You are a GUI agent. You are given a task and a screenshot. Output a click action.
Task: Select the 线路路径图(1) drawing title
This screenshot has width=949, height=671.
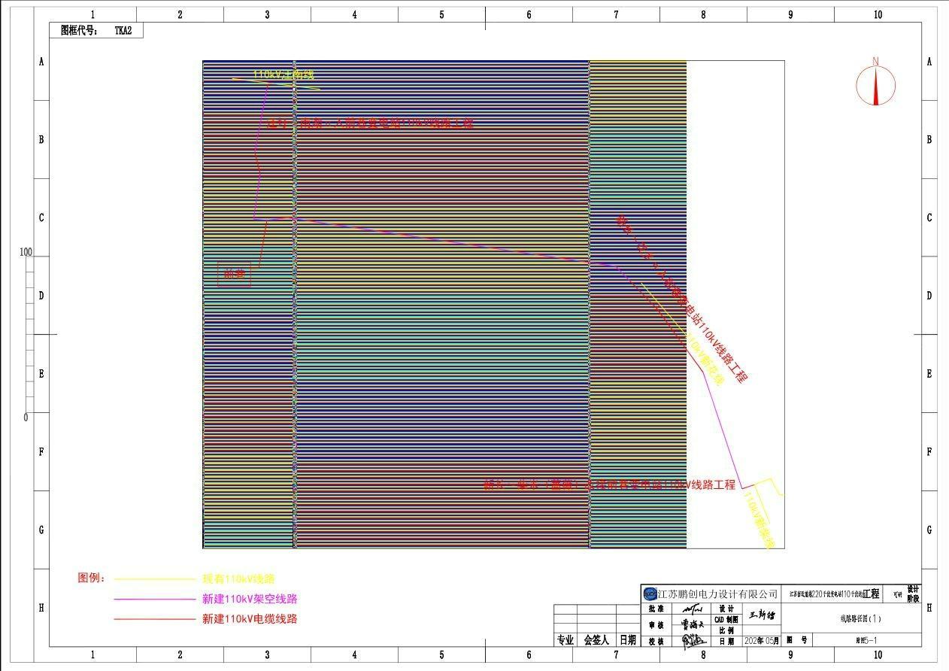[x=860, y=619]
